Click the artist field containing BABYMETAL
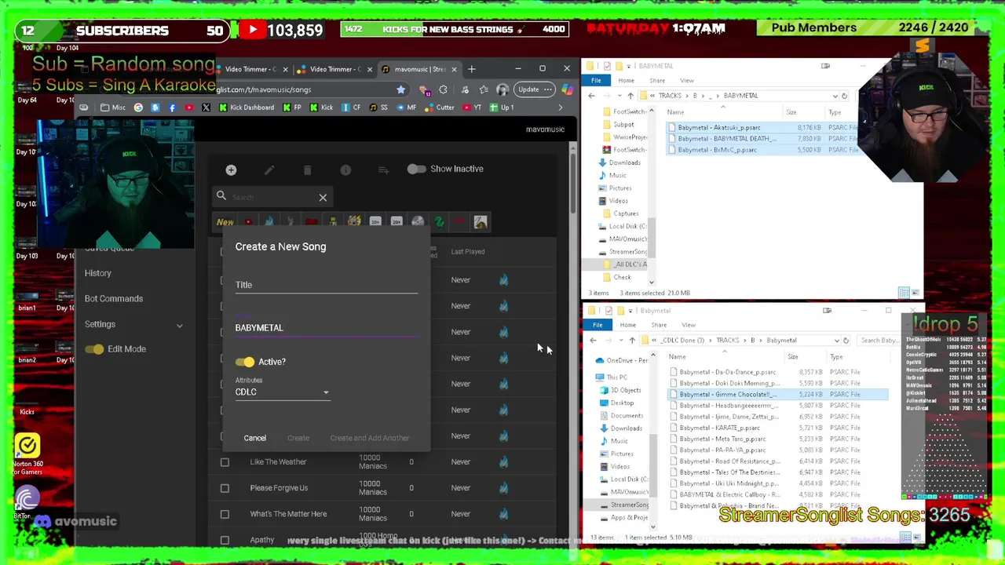Image resolution: width=1005 pixels, height=565 pixels. 326,328
